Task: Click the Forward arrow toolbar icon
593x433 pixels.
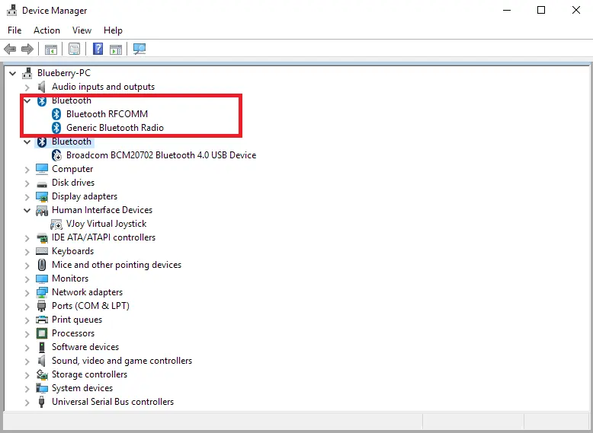Action: tap(27, 49)
